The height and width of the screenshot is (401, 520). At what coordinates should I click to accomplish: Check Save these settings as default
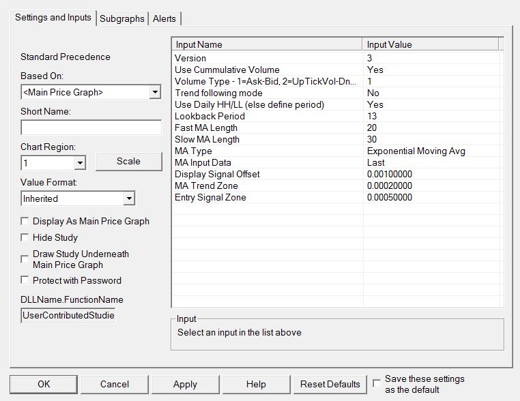point(377,384)
